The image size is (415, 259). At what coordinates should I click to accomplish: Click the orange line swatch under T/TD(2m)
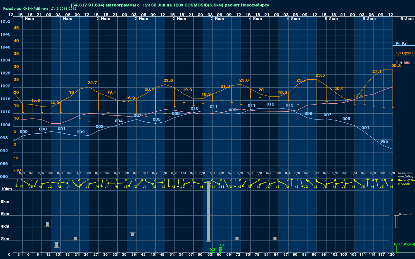pos(404,55)
